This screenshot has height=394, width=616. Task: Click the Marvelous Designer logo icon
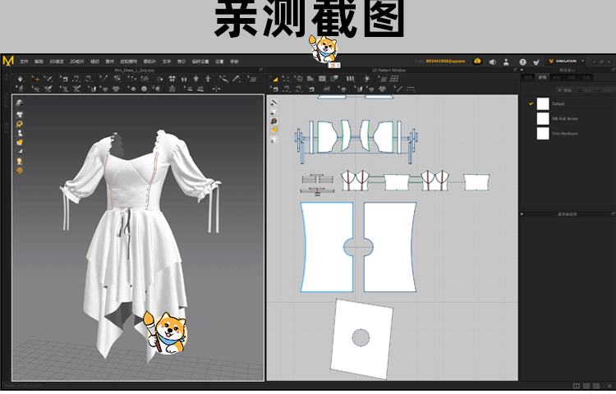click(8, 61)
